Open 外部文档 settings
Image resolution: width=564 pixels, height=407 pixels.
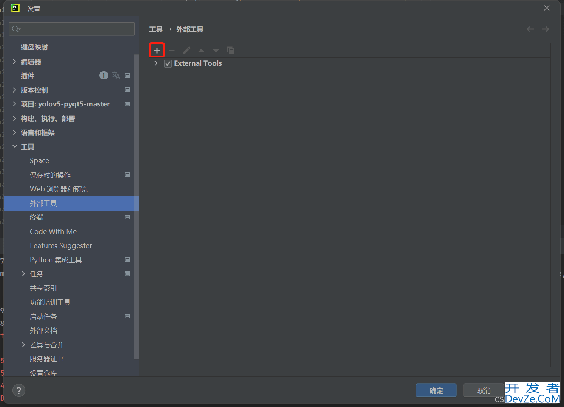(x=43, y=331)
